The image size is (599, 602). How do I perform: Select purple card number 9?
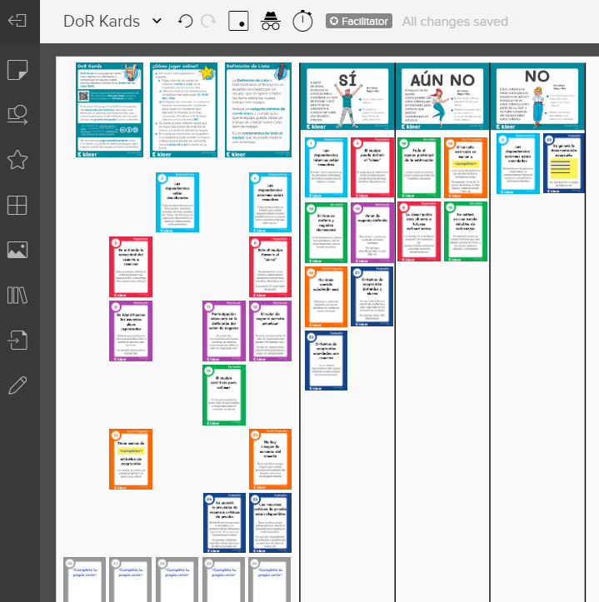click(131, 331)
